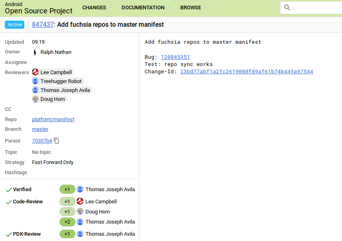Copy parent commit 70307b4 with copy icon
Screen dimensions: 342x241
coord(56,141)
